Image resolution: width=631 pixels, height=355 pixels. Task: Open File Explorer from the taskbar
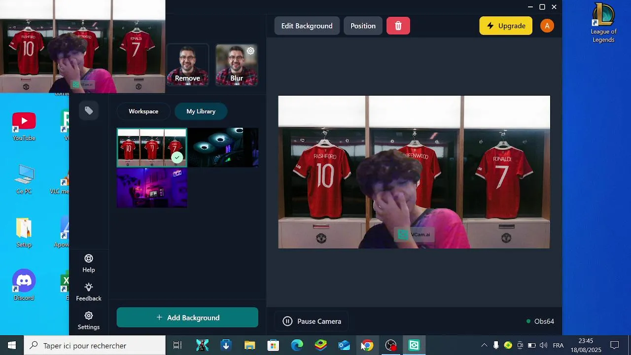249,346
